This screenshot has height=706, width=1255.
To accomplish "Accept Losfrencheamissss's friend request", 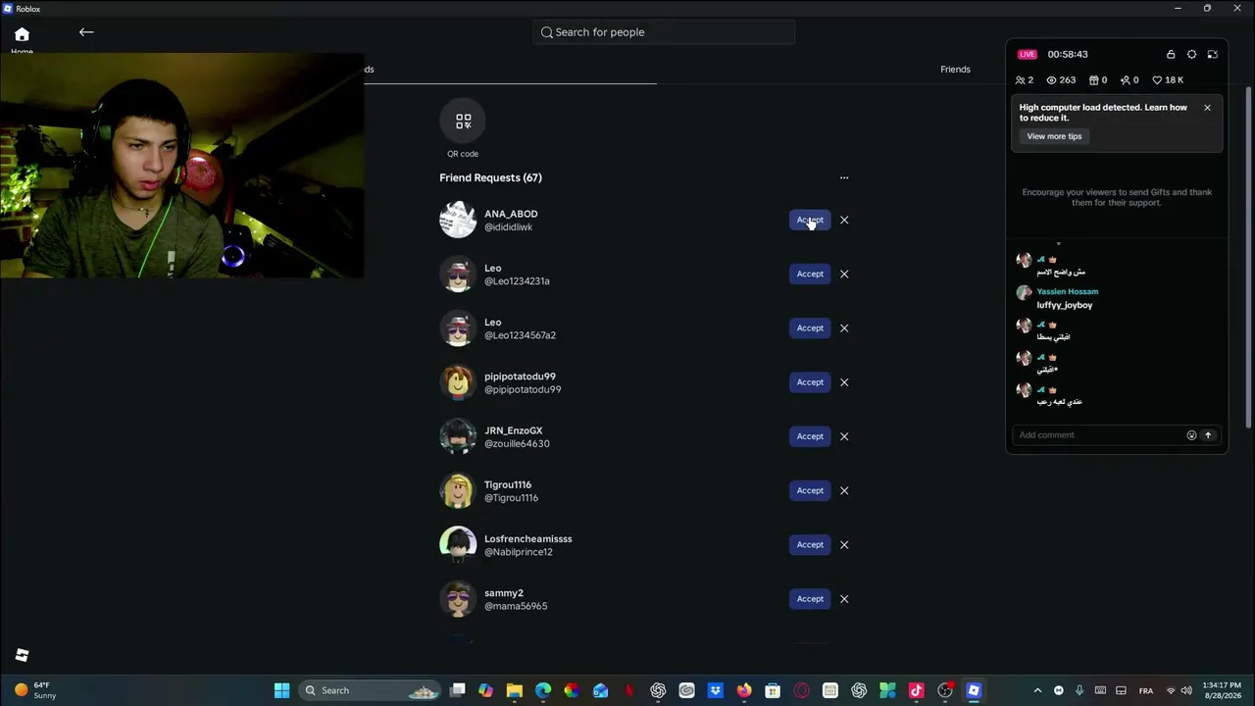I will click(810, 544).
